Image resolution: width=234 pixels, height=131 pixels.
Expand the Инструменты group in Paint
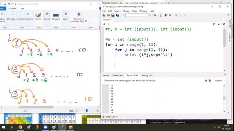[27, 17]
